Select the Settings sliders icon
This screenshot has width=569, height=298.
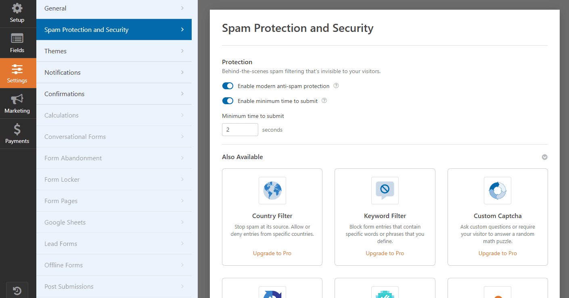tap(17, 69)
